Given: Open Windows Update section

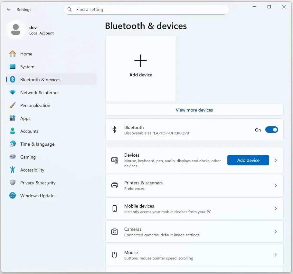Looking at the screenshot, I should click(51, 196).
